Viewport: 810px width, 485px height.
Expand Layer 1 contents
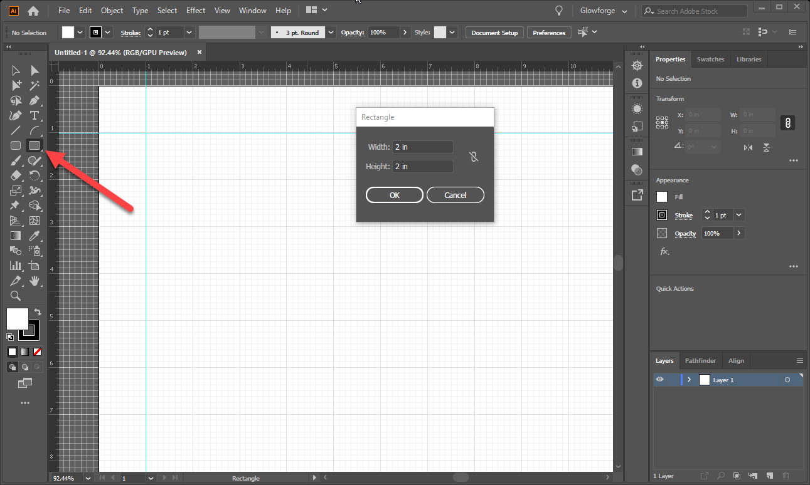[689, 380]
